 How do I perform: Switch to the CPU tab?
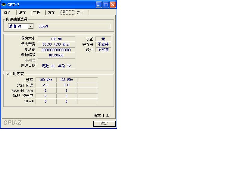(x=9, y=12)
